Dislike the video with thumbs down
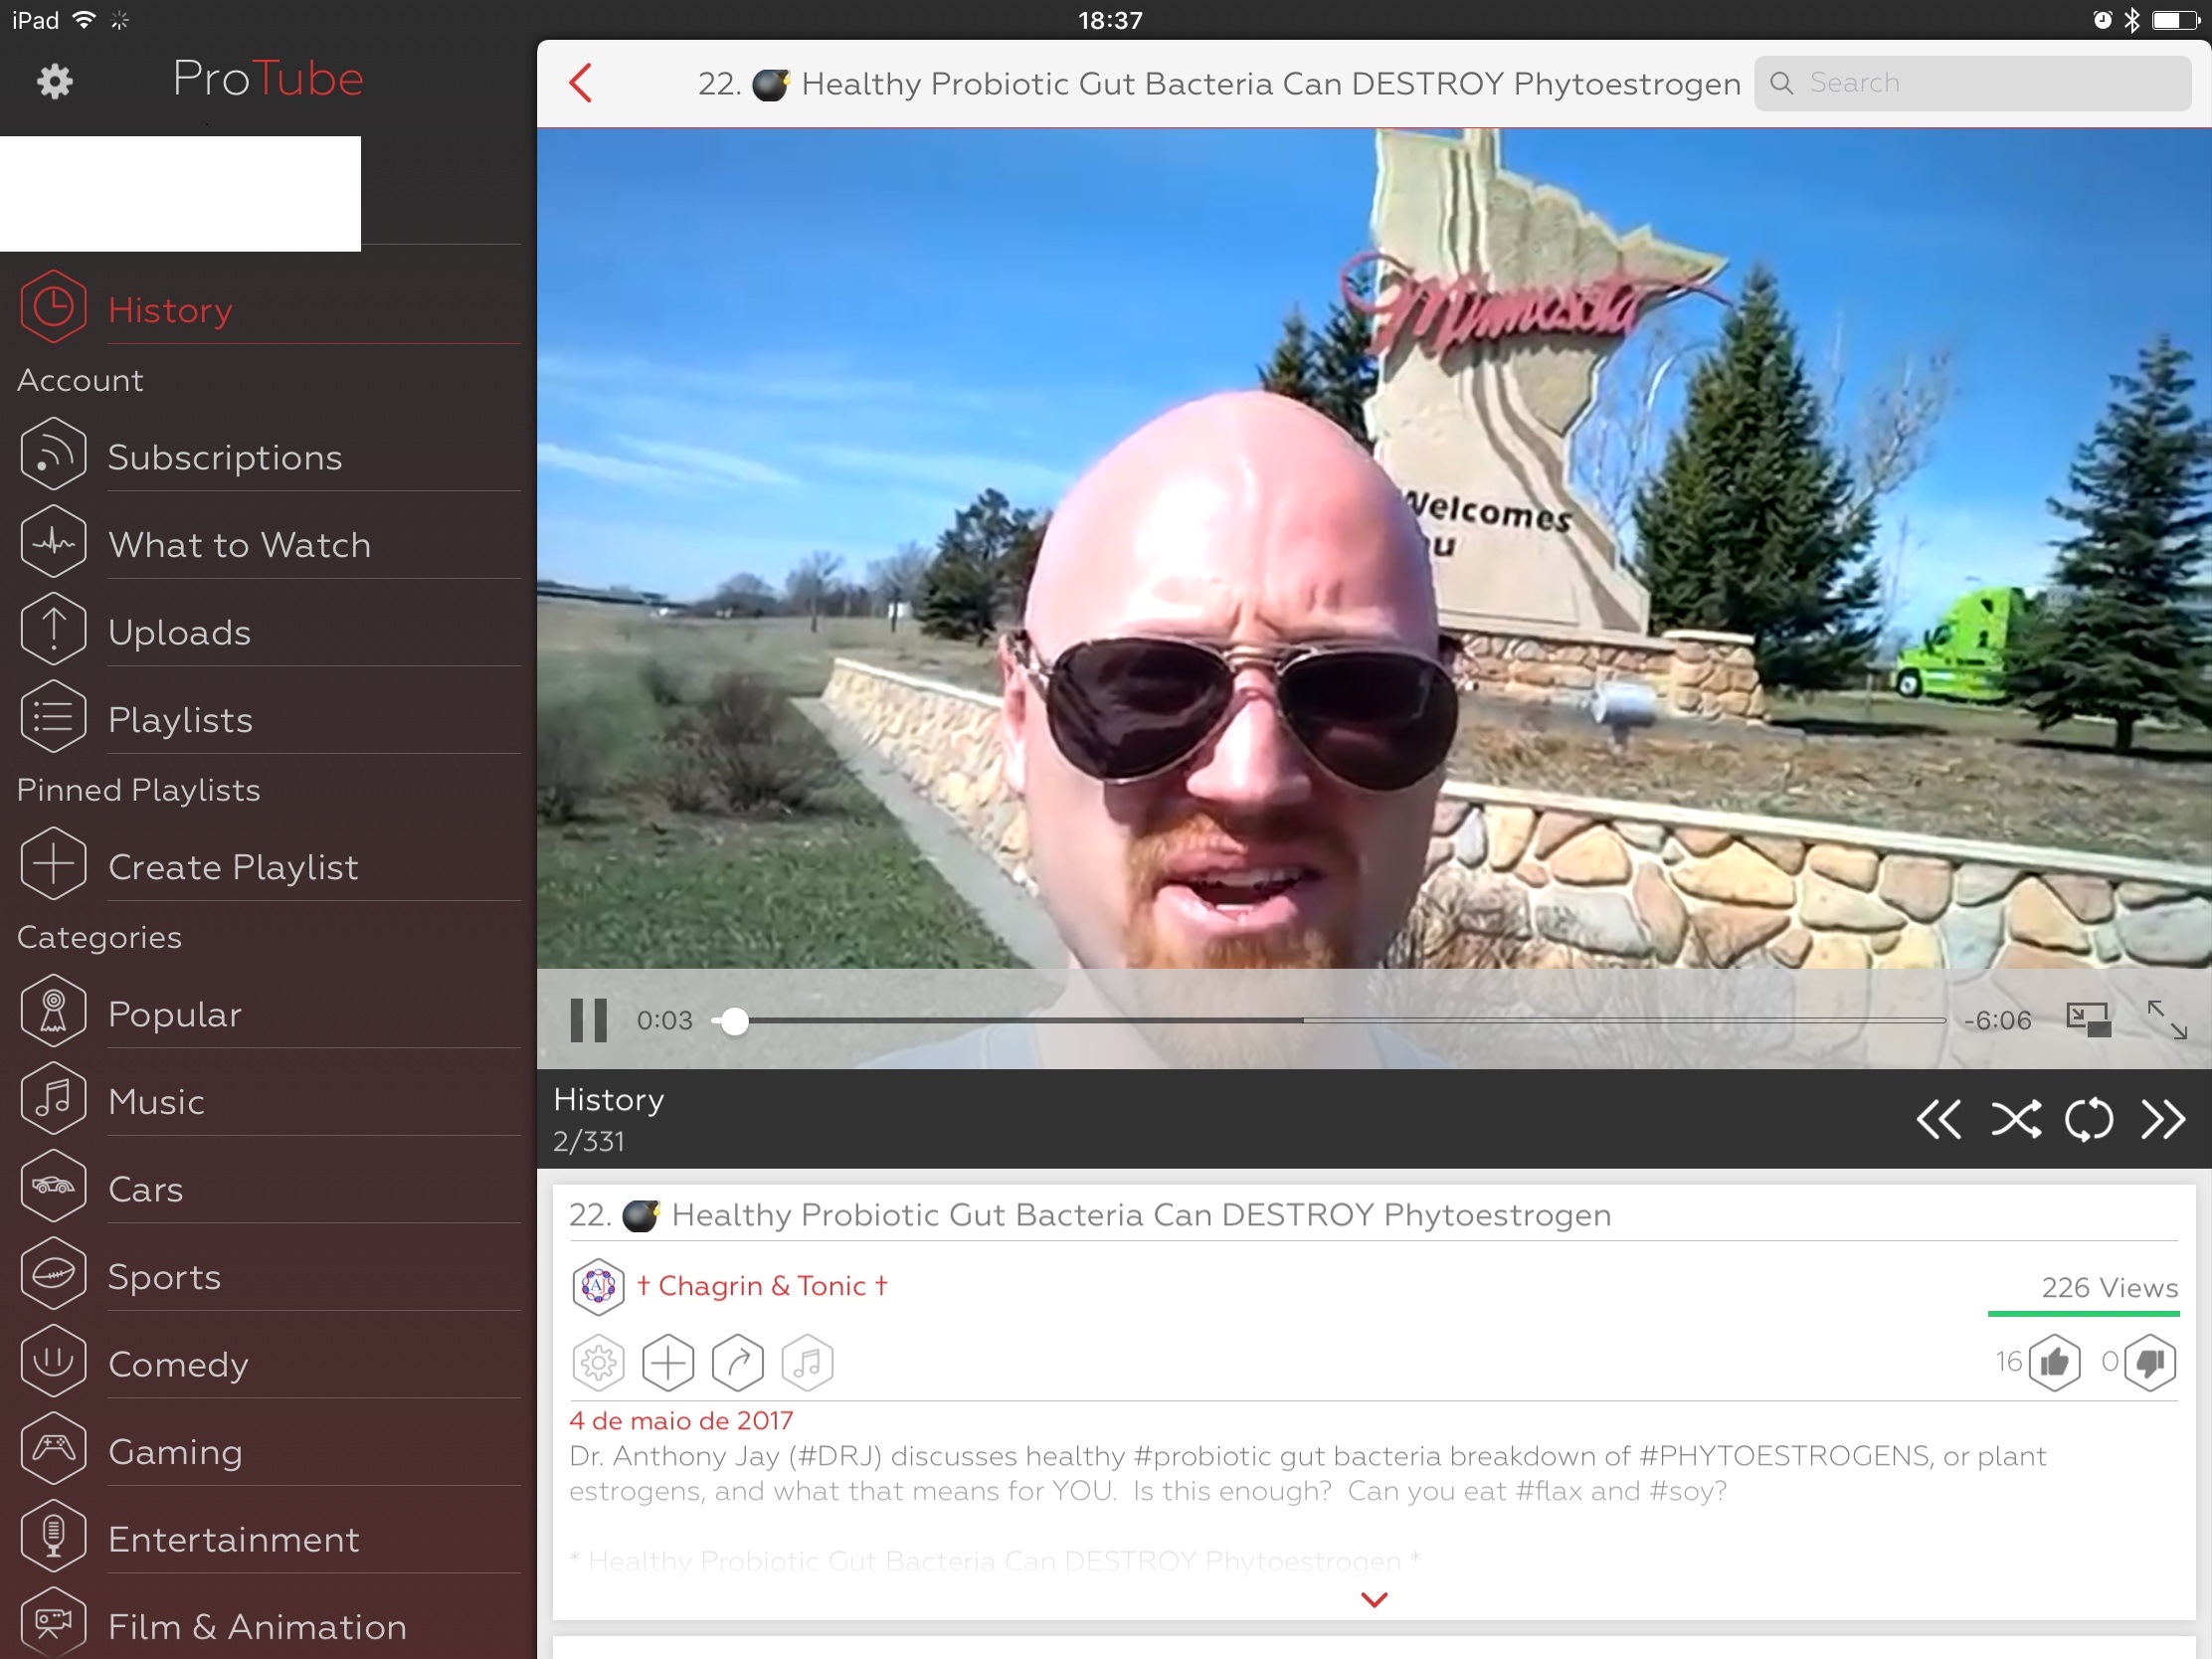2212x1659 pixels. click(x=2150, y=1362)
